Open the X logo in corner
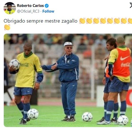 (131, 5)
